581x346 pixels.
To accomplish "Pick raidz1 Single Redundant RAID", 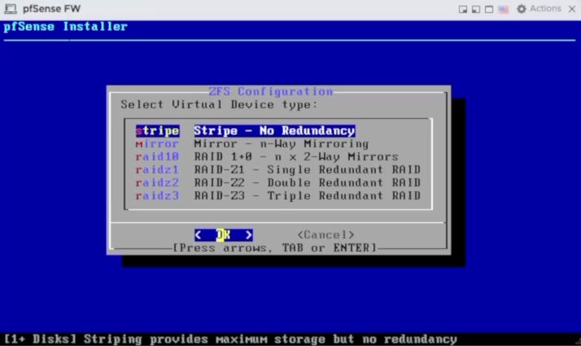I will tap(278, 170).
